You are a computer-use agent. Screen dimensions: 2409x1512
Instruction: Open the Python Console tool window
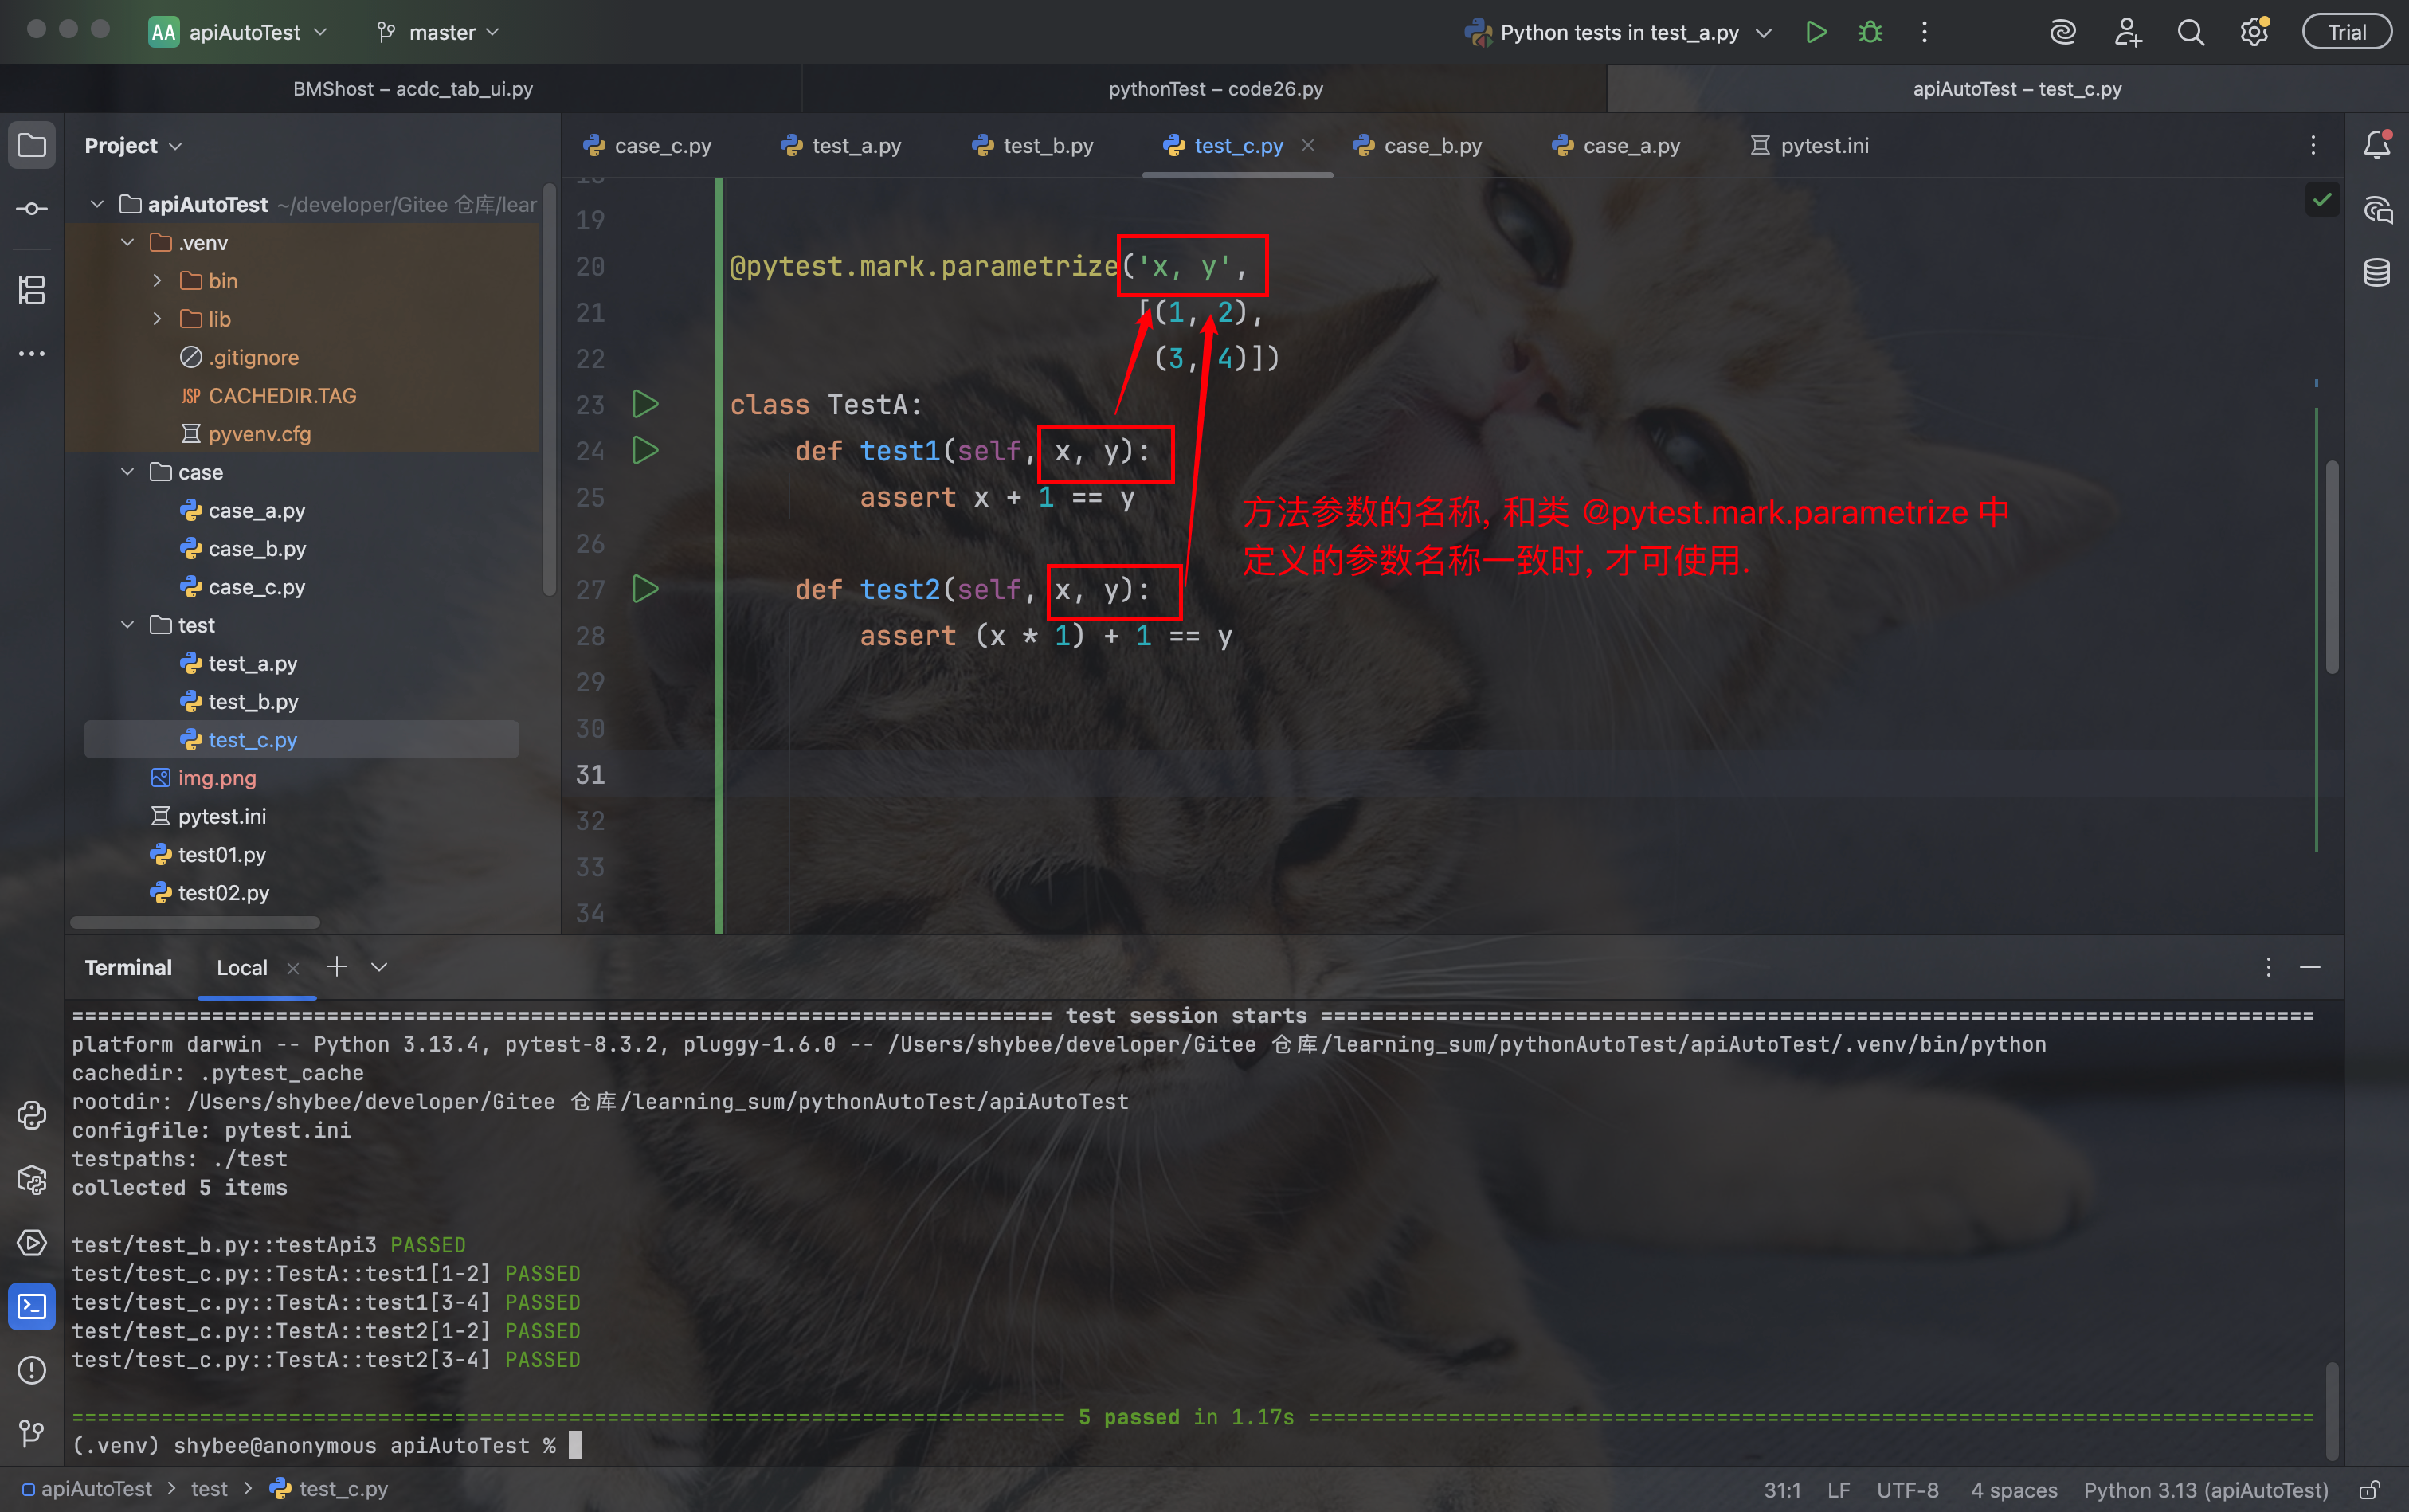[32, 1115]
